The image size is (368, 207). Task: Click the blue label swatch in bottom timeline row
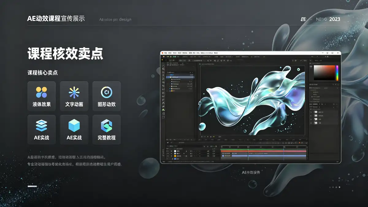coord(175,159)
